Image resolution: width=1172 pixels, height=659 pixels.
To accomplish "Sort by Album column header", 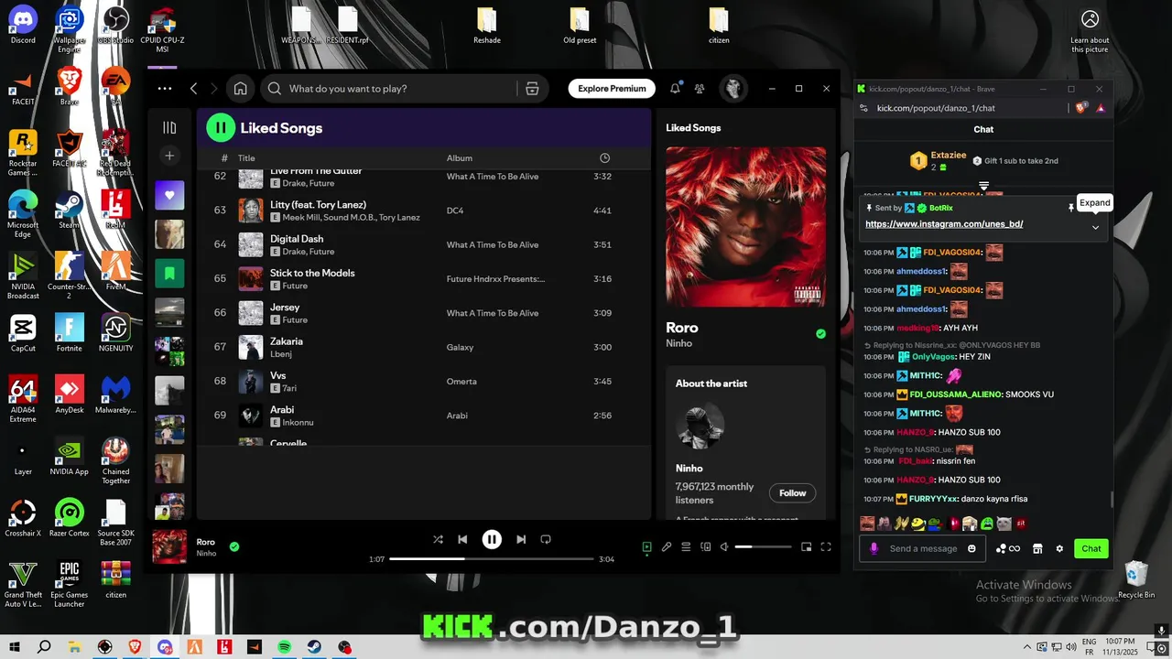I will (x=460, y=158).
